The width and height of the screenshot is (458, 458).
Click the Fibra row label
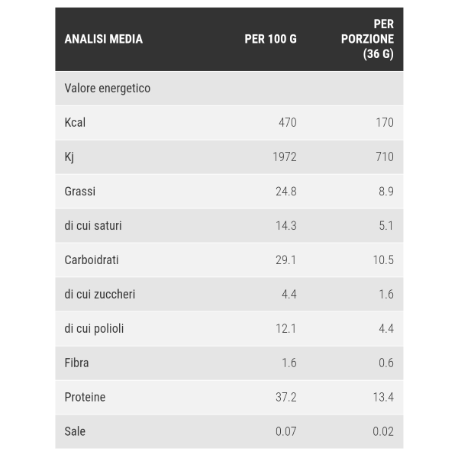(76, 363)
